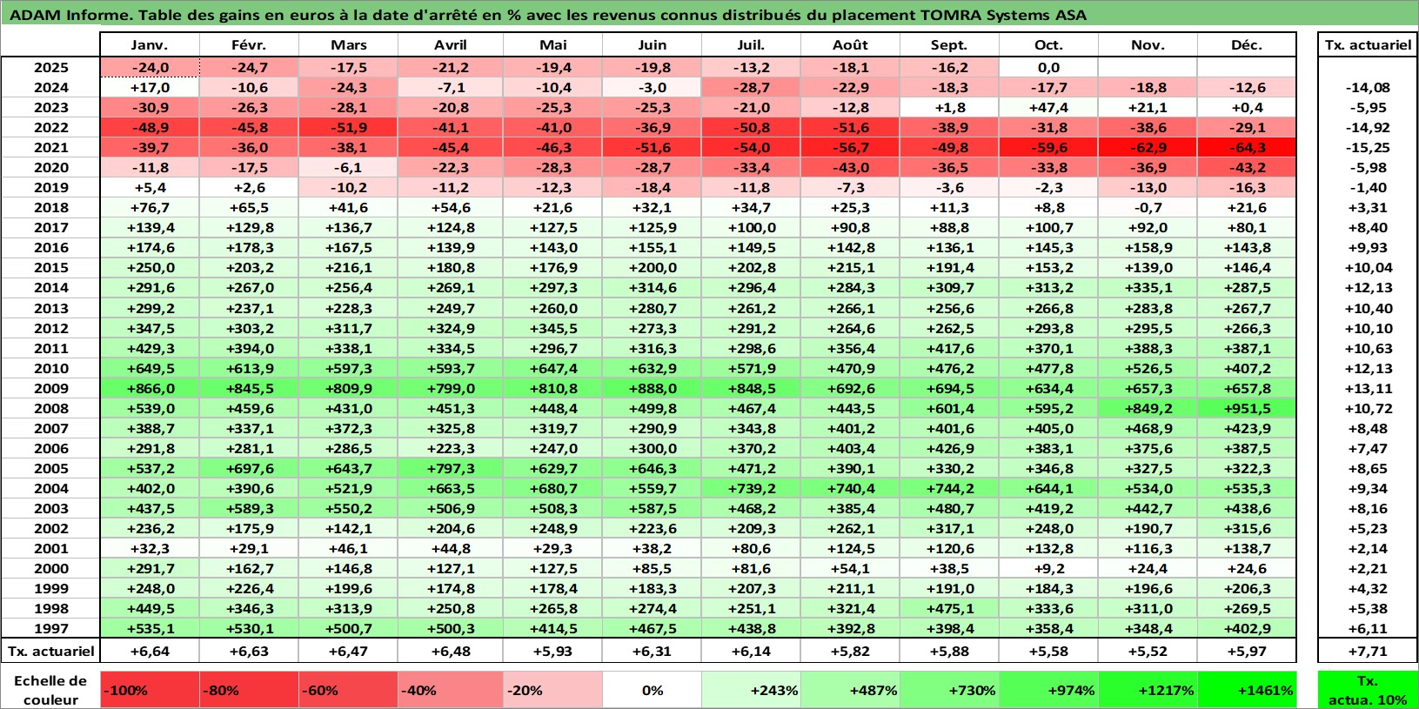Click the -80% color scale swatch

coord(249,690)
